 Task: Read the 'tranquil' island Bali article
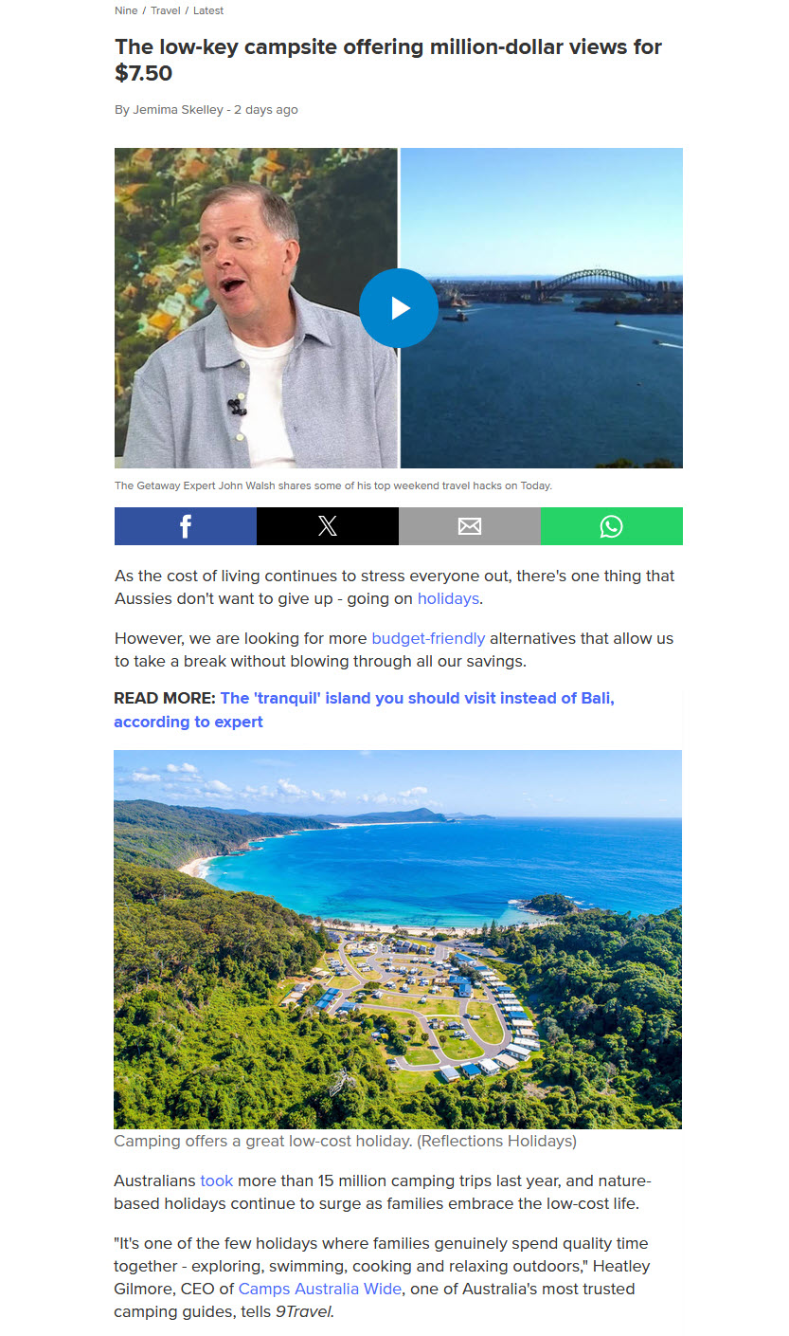(364, 710)
